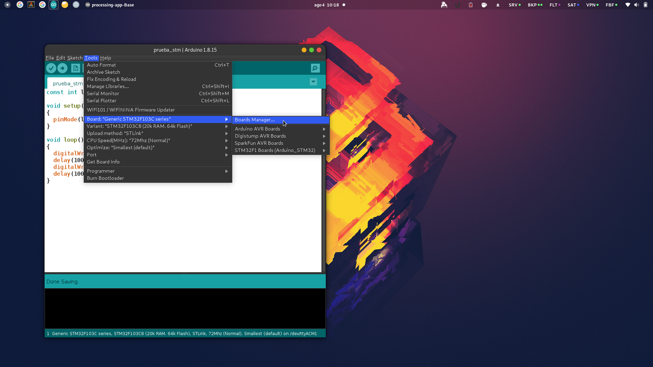
Task: Click the volume speaker tray icon
Action: click(636, 5)
